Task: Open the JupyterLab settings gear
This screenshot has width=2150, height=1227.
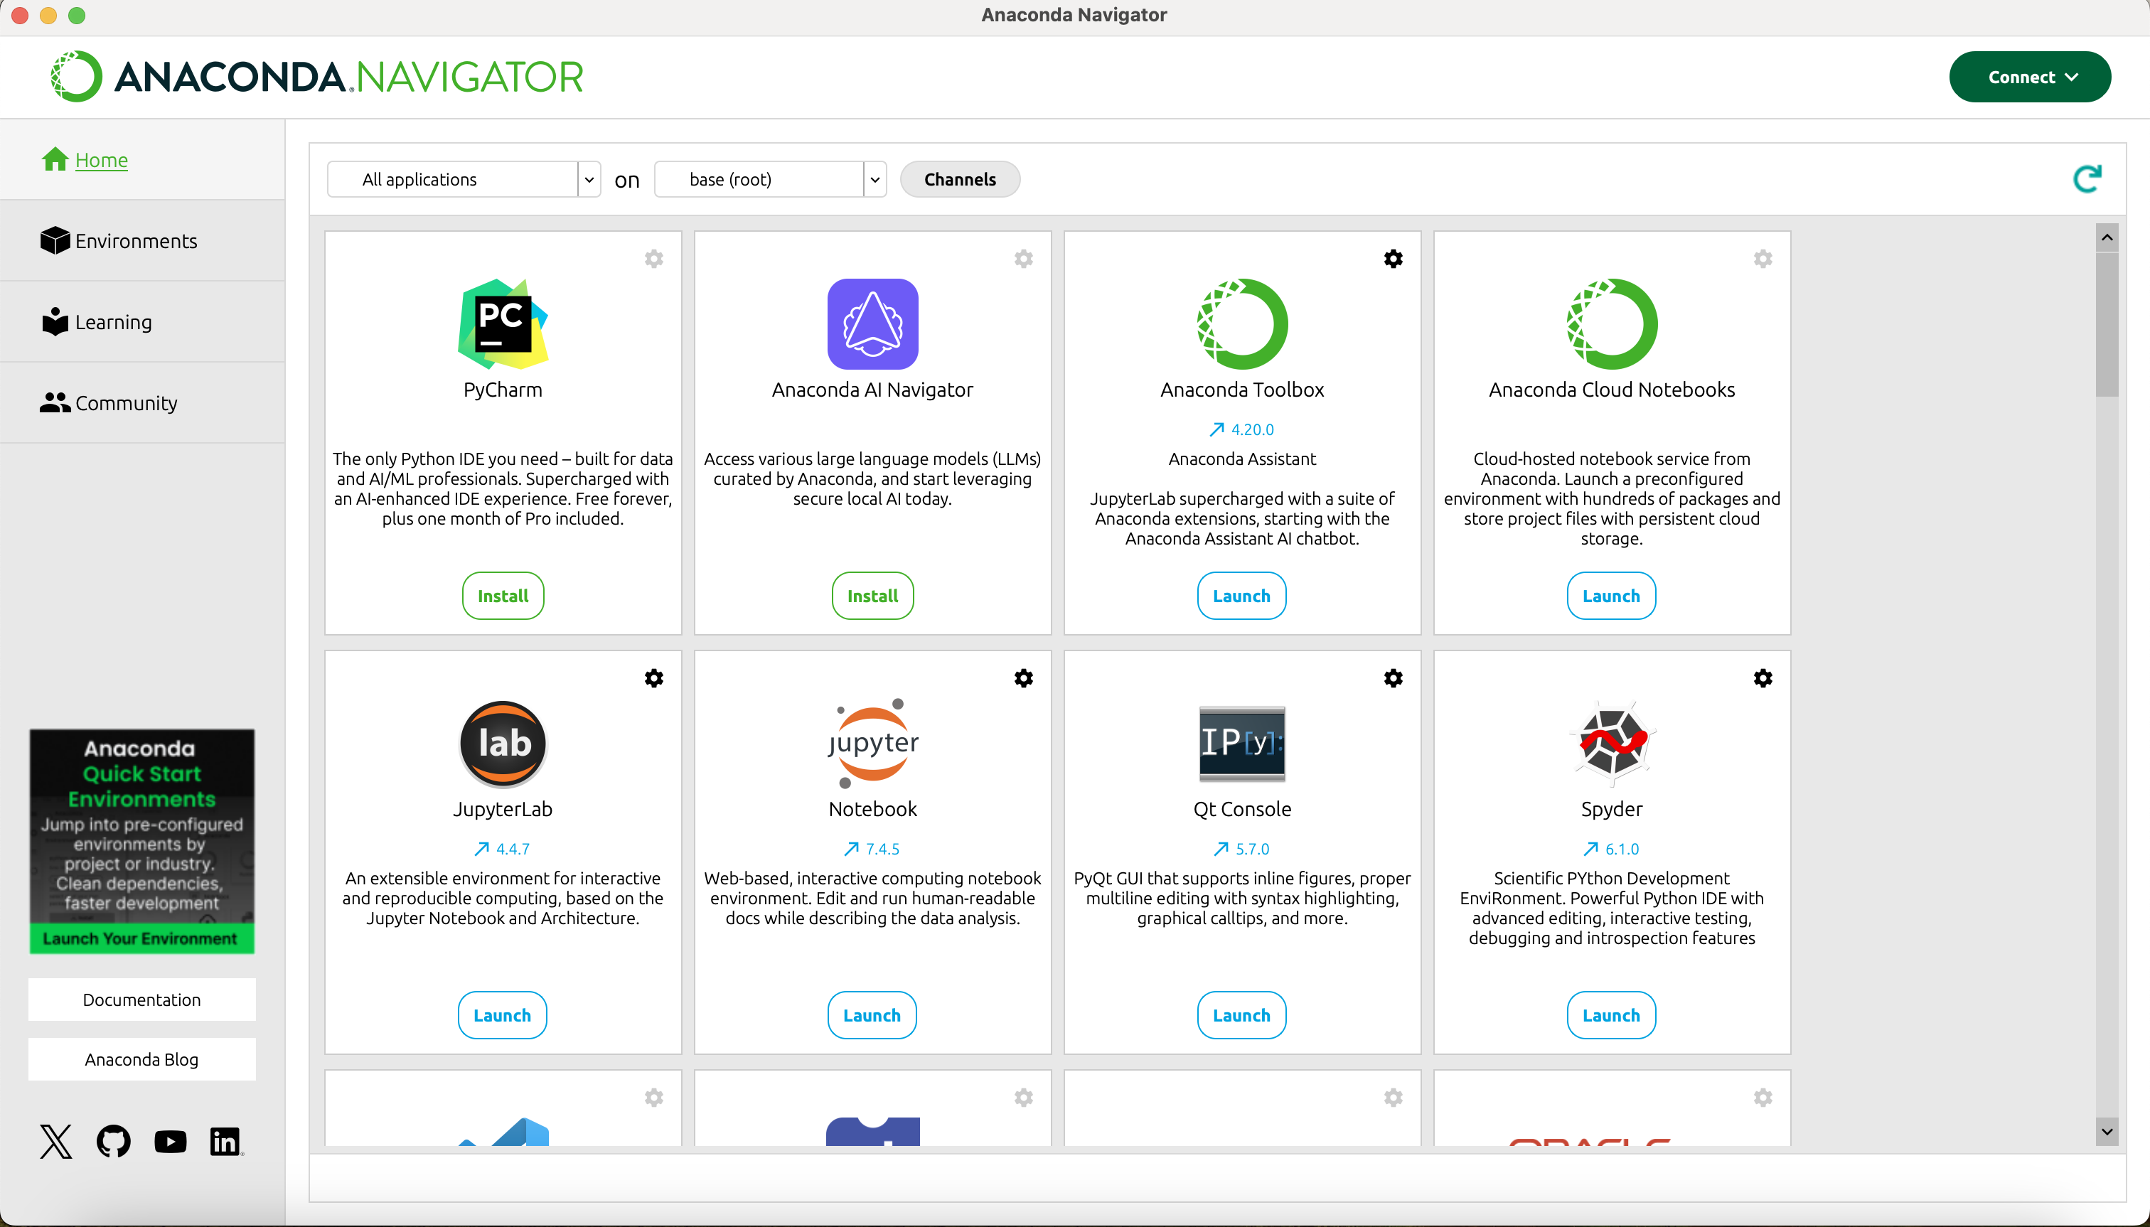Action: (x=654, y=678)
